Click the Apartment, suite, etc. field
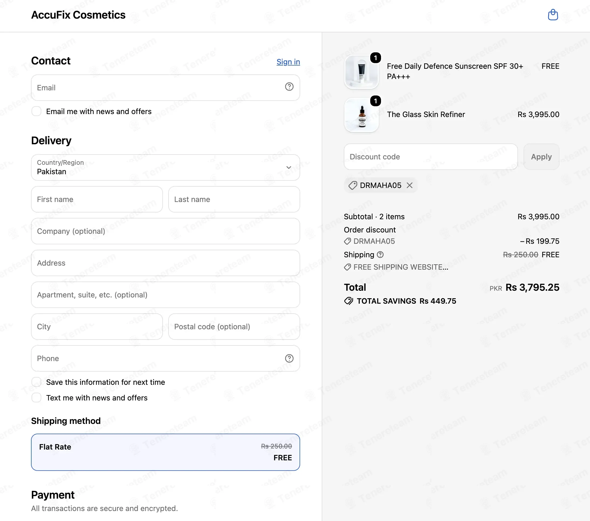The image size is (590, 521). click(165, 295)
